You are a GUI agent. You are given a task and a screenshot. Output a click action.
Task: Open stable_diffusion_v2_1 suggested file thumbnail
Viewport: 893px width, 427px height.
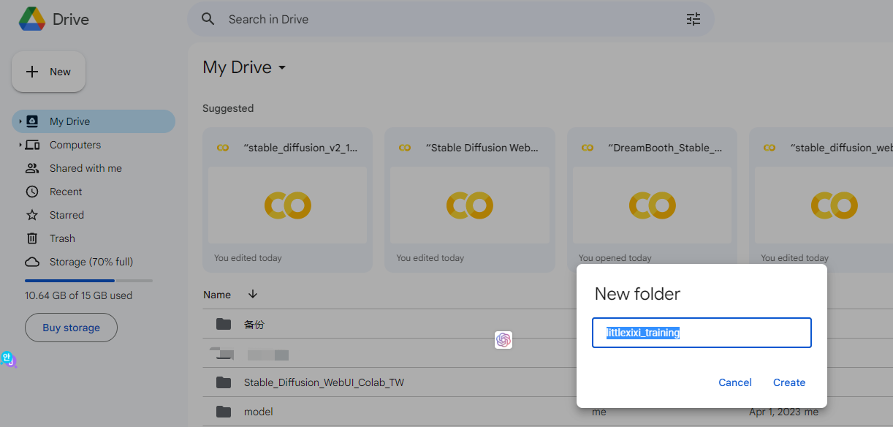click(x=287, y=205)
